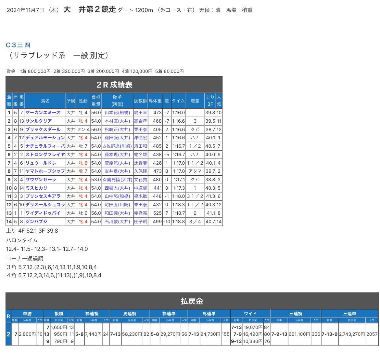Click the 三連単 payout 2,743,270円

click(352, 334)
